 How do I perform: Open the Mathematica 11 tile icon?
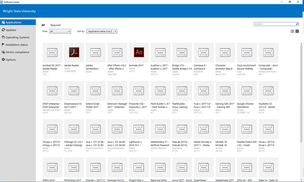point(160,129)
